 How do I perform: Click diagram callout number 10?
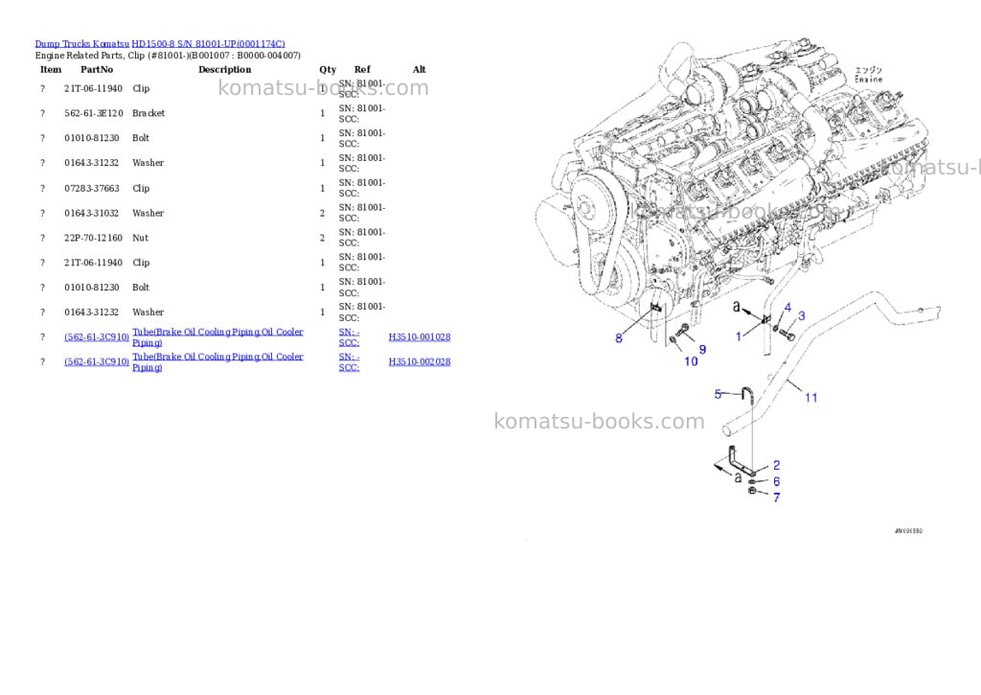point(691,361)
